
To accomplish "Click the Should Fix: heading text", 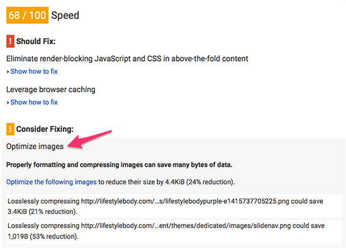I will pyautogui.click(x=36, y=42).
